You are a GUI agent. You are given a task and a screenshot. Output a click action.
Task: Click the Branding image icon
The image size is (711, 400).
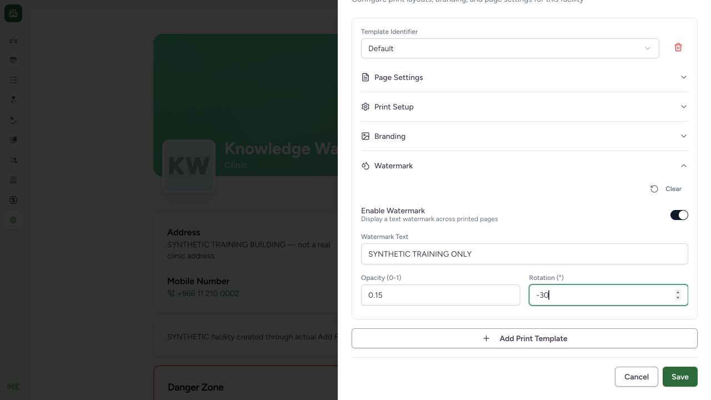[365, 136]
